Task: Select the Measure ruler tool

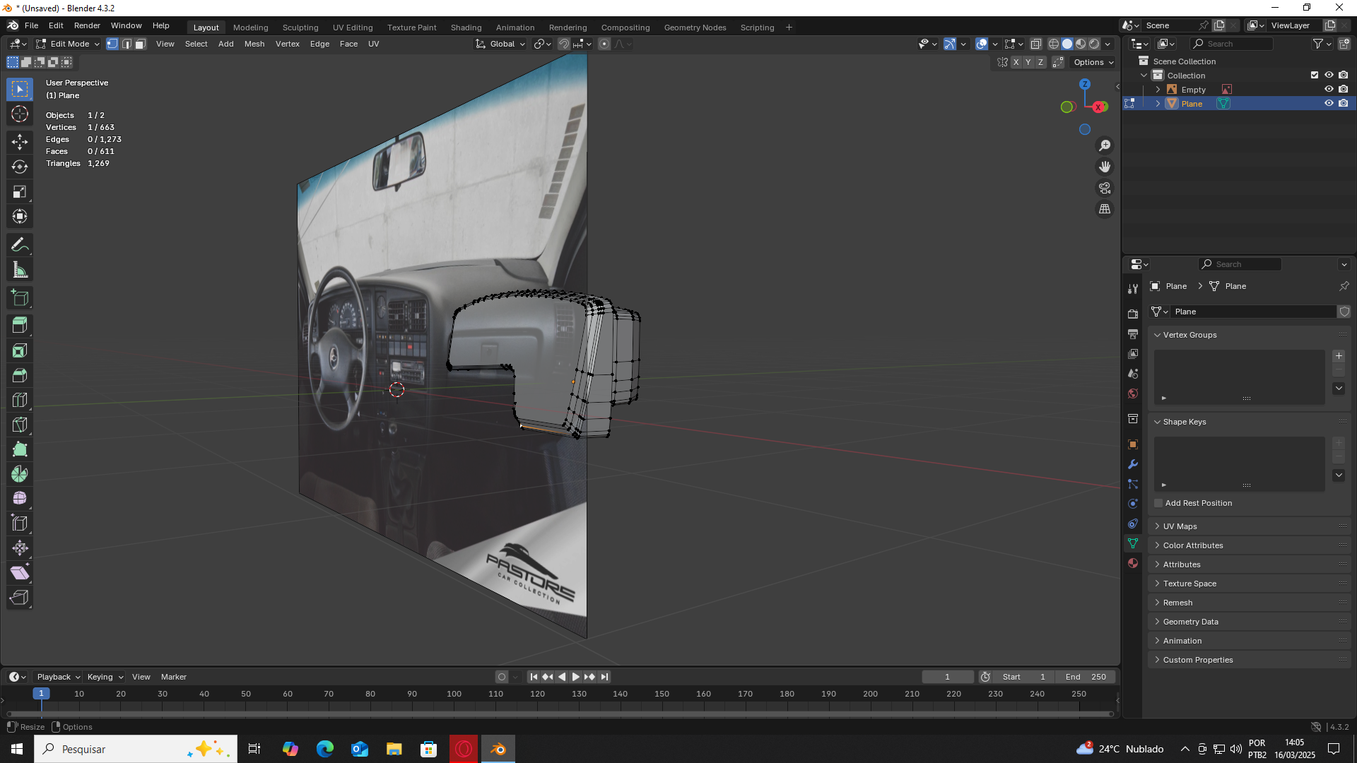Action: coord(20,270)
